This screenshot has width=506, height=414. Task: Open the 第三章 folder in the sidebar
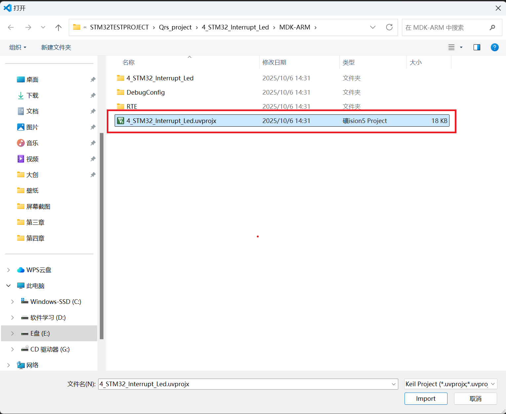pyautogui.click(x=35, y=222)
